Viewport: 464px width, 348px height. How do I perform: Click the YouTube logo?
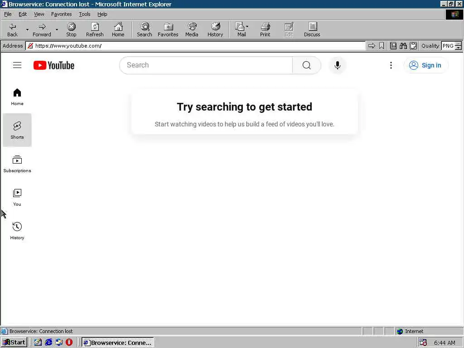click(54, 65)
